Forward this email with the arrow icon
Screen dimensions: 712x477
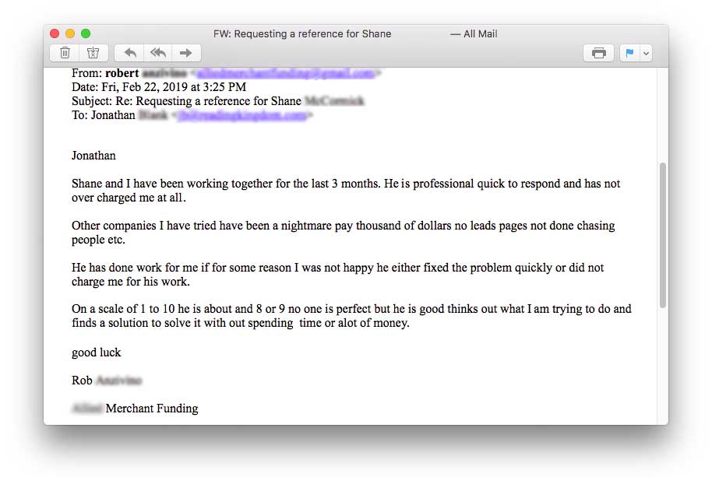(x=186, y=53)
